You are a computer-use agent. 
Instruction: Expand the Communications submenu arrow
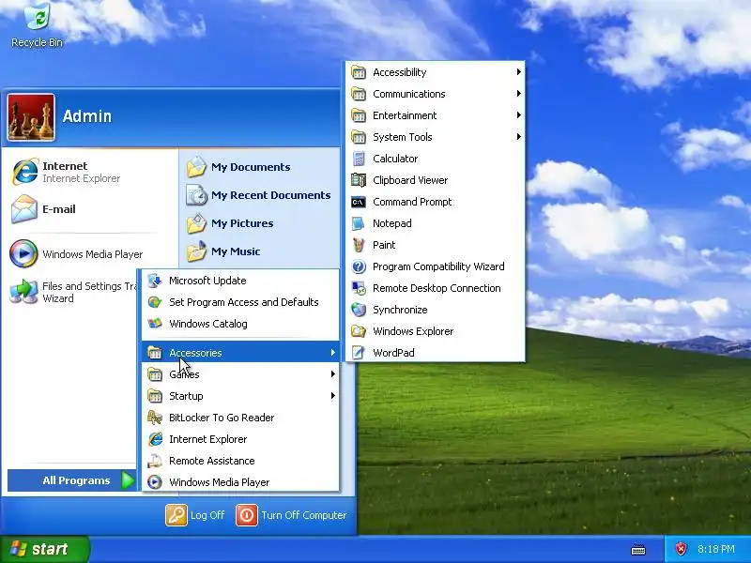pos(519,94)
